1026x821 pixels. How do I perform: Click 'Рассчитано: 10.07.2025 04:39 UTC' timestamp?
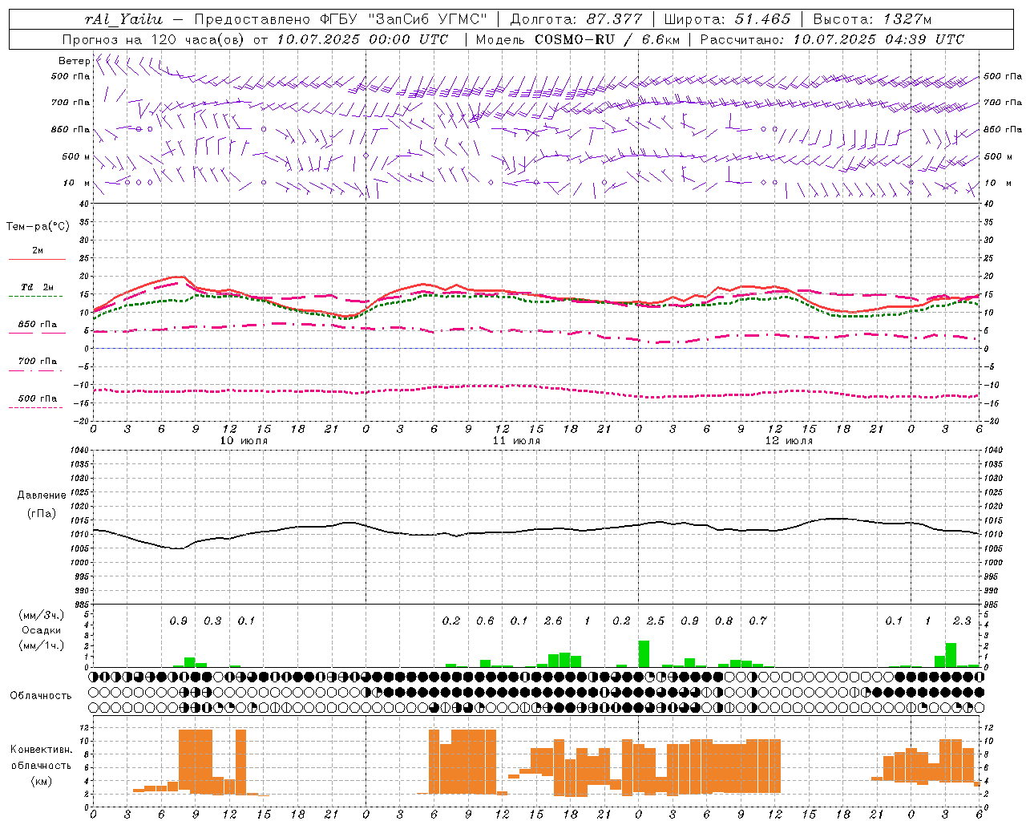coord(832,39)
